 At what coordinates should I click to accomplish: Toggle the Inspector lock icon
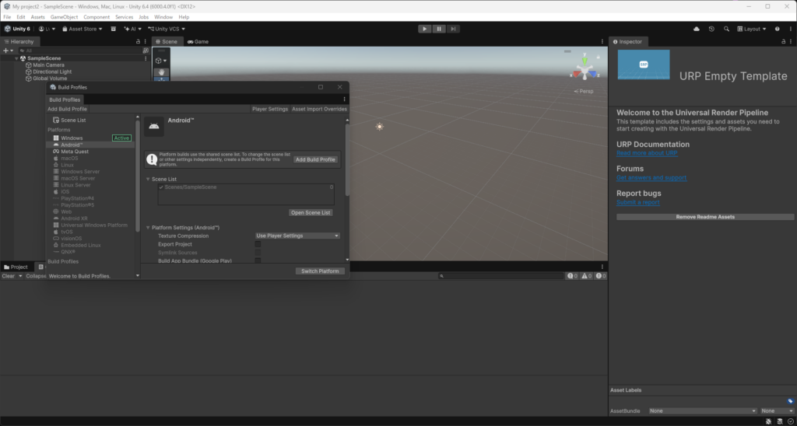pos(784,42)
